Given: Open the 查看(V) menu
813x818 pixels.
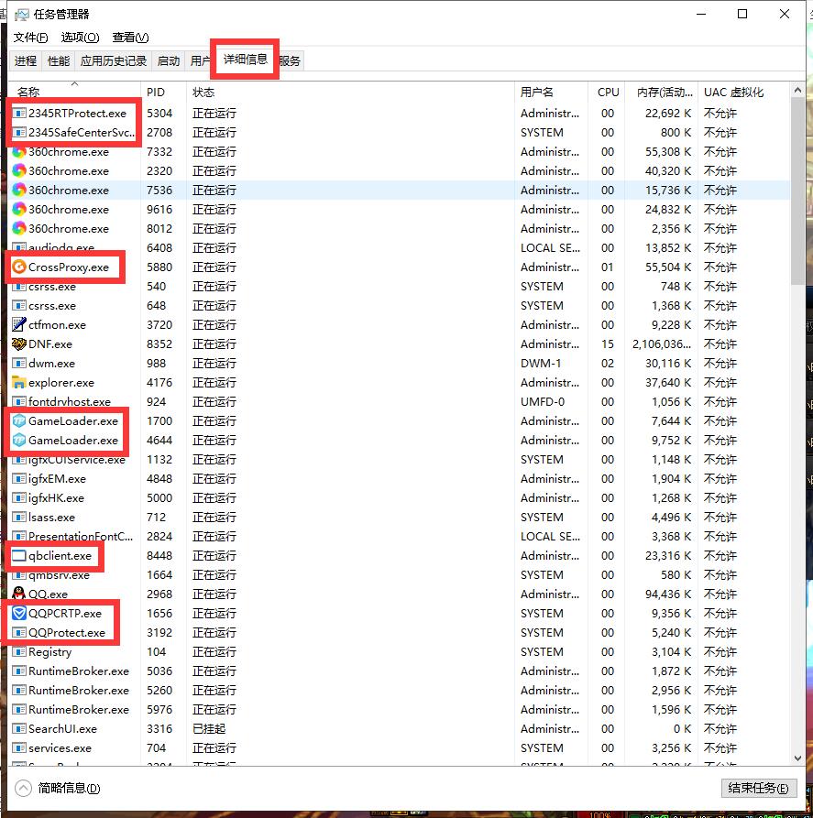Looking at the screenshot, I should tap(130, 38).
